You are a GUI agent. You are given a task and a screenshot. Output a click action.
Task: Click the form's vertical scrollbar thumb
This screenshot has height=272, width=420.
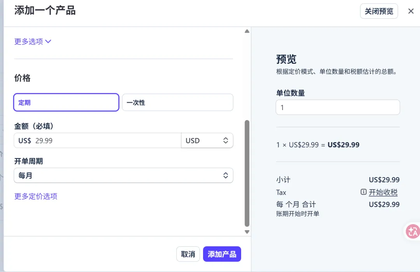coord(247,173)
